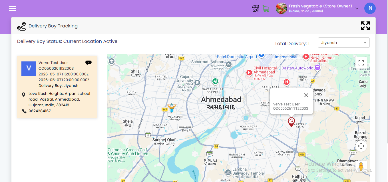
Task: Click the green marker near Navrangpura
Action: 215,82
